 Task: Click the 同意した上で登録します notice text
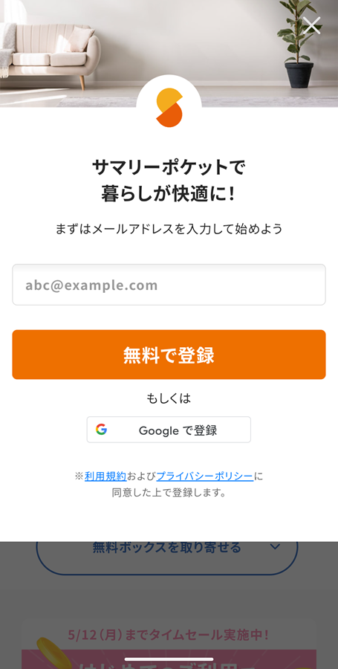click(x=169, y=493)
